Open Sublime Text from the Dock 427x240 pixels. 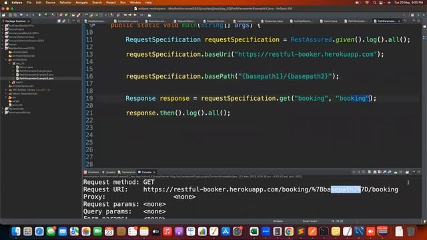click(x=301, y=231)
